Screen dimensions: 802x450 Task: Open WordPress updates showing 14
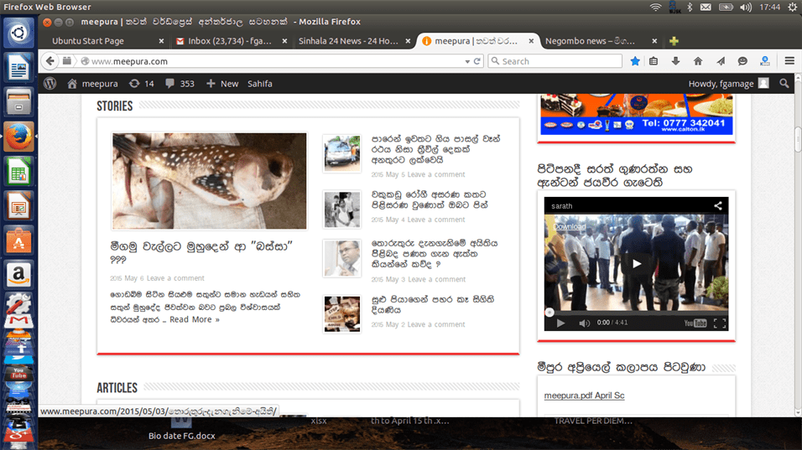point(141,83)
